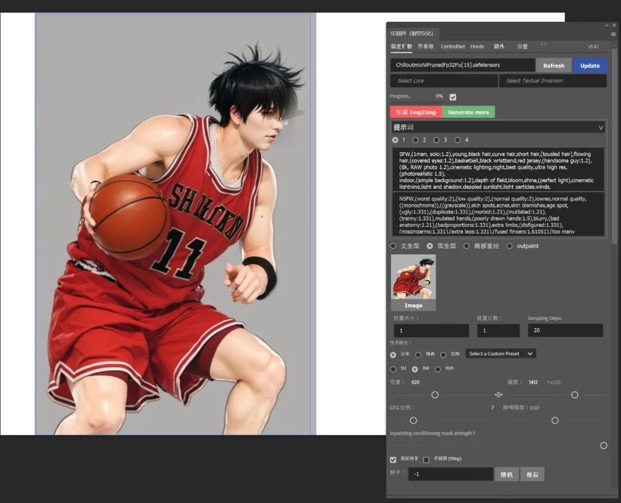Open the ChilloutmixNiPruned model dropdown
Image resolution: width=621 pixels, height=503 pixels.
click(x=462, y=65)
